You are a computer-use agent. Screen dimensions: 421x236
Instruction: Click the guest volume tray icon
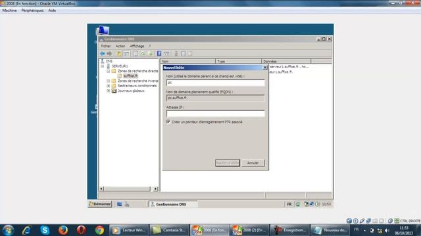[x=318, y=204]
